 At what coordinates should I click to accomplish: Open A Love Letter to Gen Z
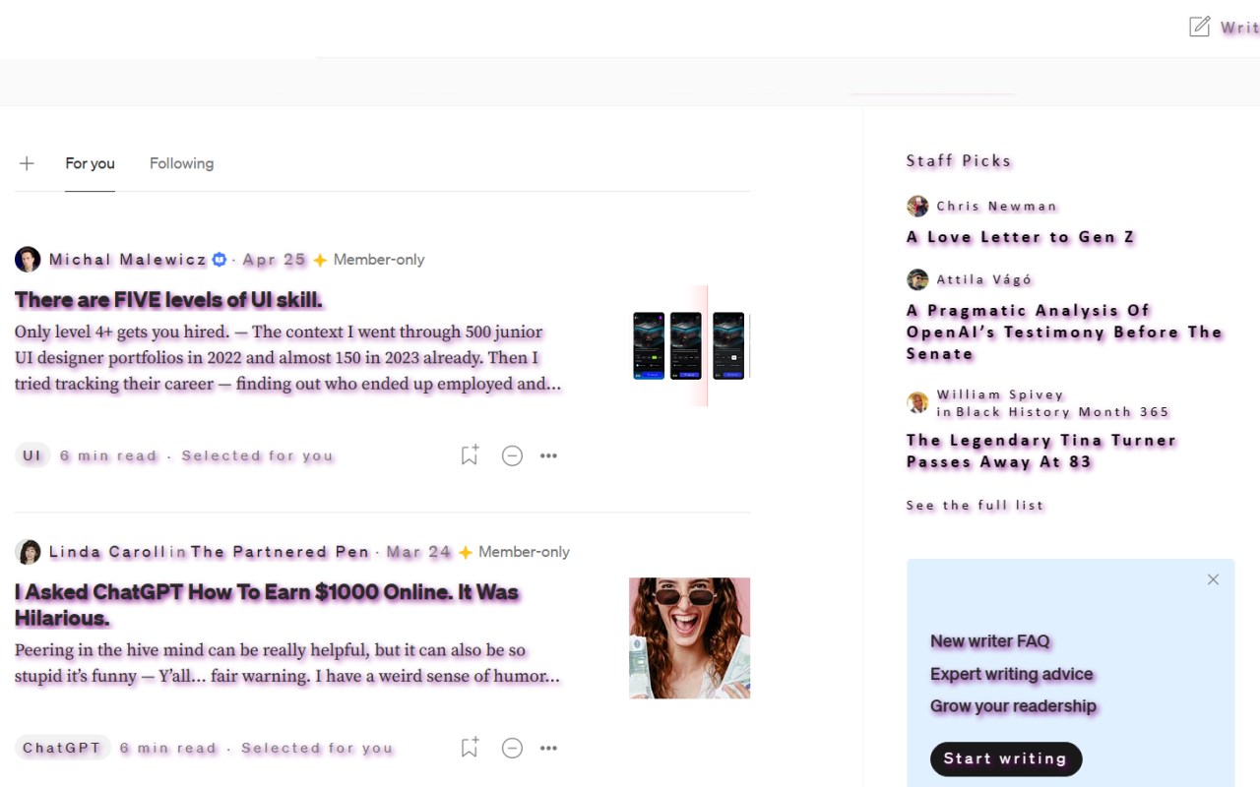[1020, 237]
